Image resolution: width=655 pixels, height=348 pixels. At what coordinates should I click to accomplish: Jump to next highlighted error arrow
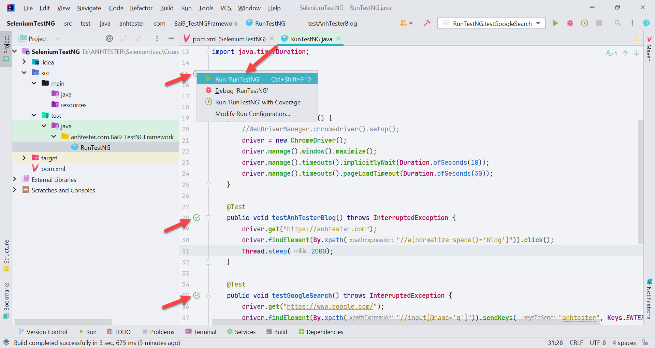637,53
